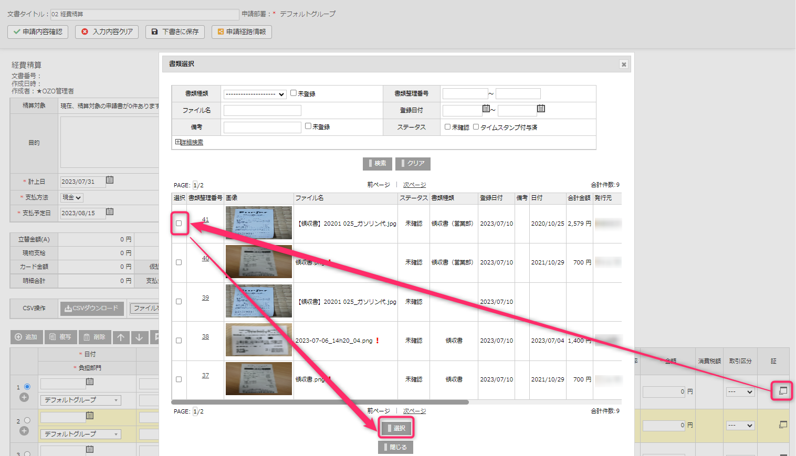Expand the 詳細検索 section
Viewport: 796px width, 456px height.
tap(190, 142)
